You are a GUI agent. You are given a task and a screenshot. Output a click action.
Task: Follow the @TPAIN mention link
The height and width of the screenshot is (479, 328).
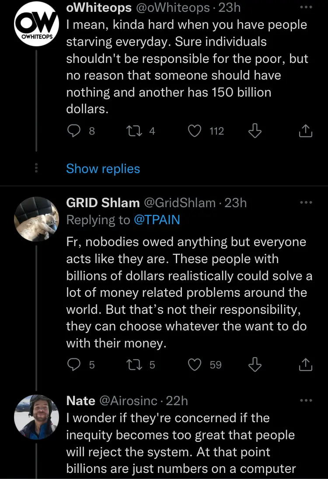point(157,220)
